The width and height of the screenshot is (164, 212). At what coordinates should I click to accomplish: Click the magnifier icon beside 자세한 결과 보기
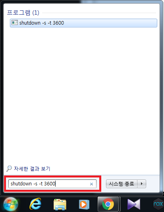pos(9,169)
